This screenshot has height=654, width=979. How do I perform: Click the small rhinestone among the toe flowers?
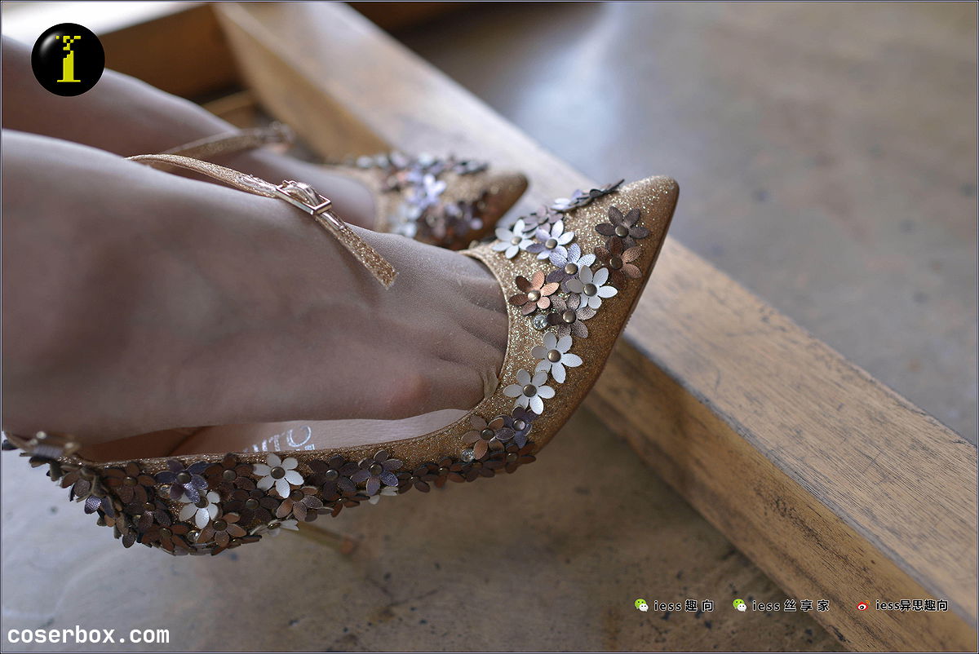[x=539, y=321]
